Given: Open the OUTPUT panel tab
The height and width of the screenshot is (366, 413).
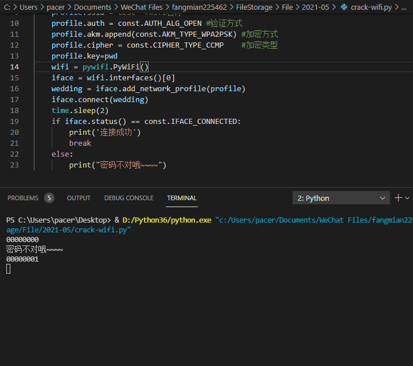Looking at the screenshot, I should (x=79, y=198).
